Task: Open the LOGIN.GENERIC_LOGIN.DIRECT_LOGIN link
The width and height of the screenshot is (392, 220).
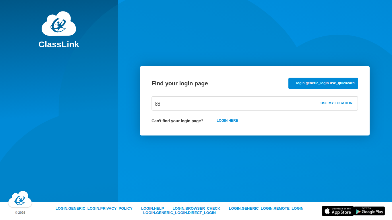Action: click(x=179, y=213)
